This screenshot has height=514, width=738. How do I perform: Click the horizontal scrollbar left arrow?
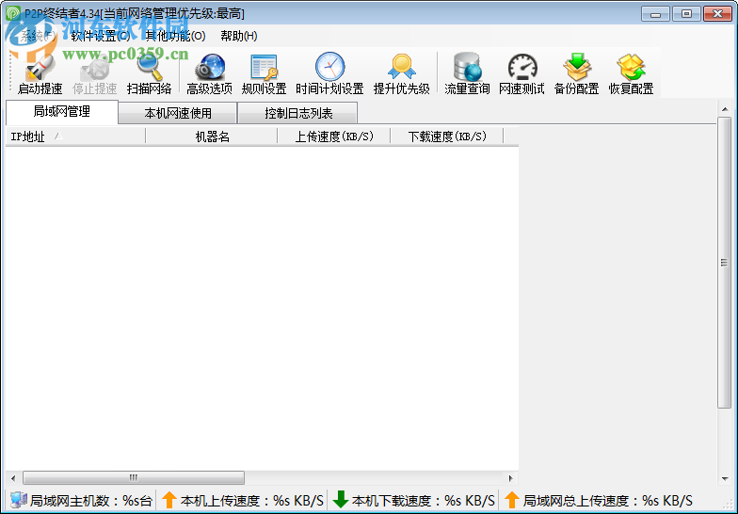(13, 478)
